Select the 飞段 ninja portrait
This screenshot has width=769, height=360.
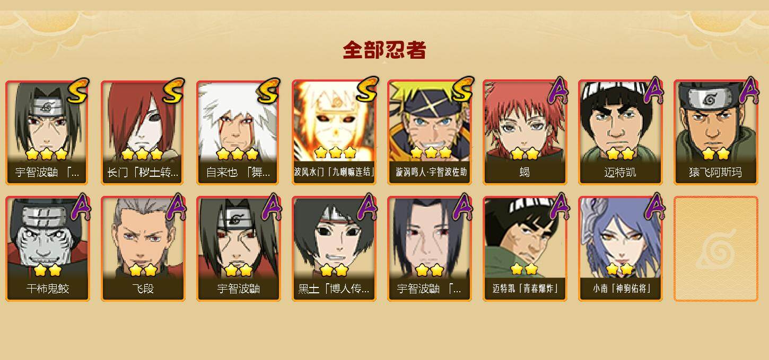pyautogui.click(x=143, y=249)
